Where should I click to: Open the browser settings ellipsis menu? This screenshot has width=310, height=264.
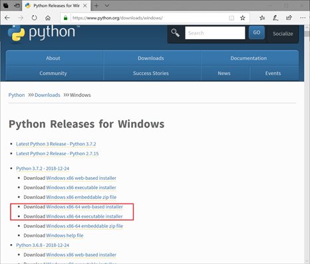[x=303, y=18]
